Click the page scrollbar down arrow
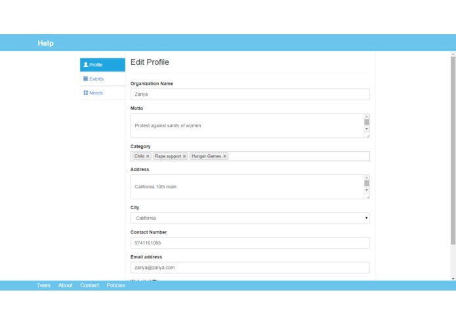456x324 pixels. click(453, 278)
